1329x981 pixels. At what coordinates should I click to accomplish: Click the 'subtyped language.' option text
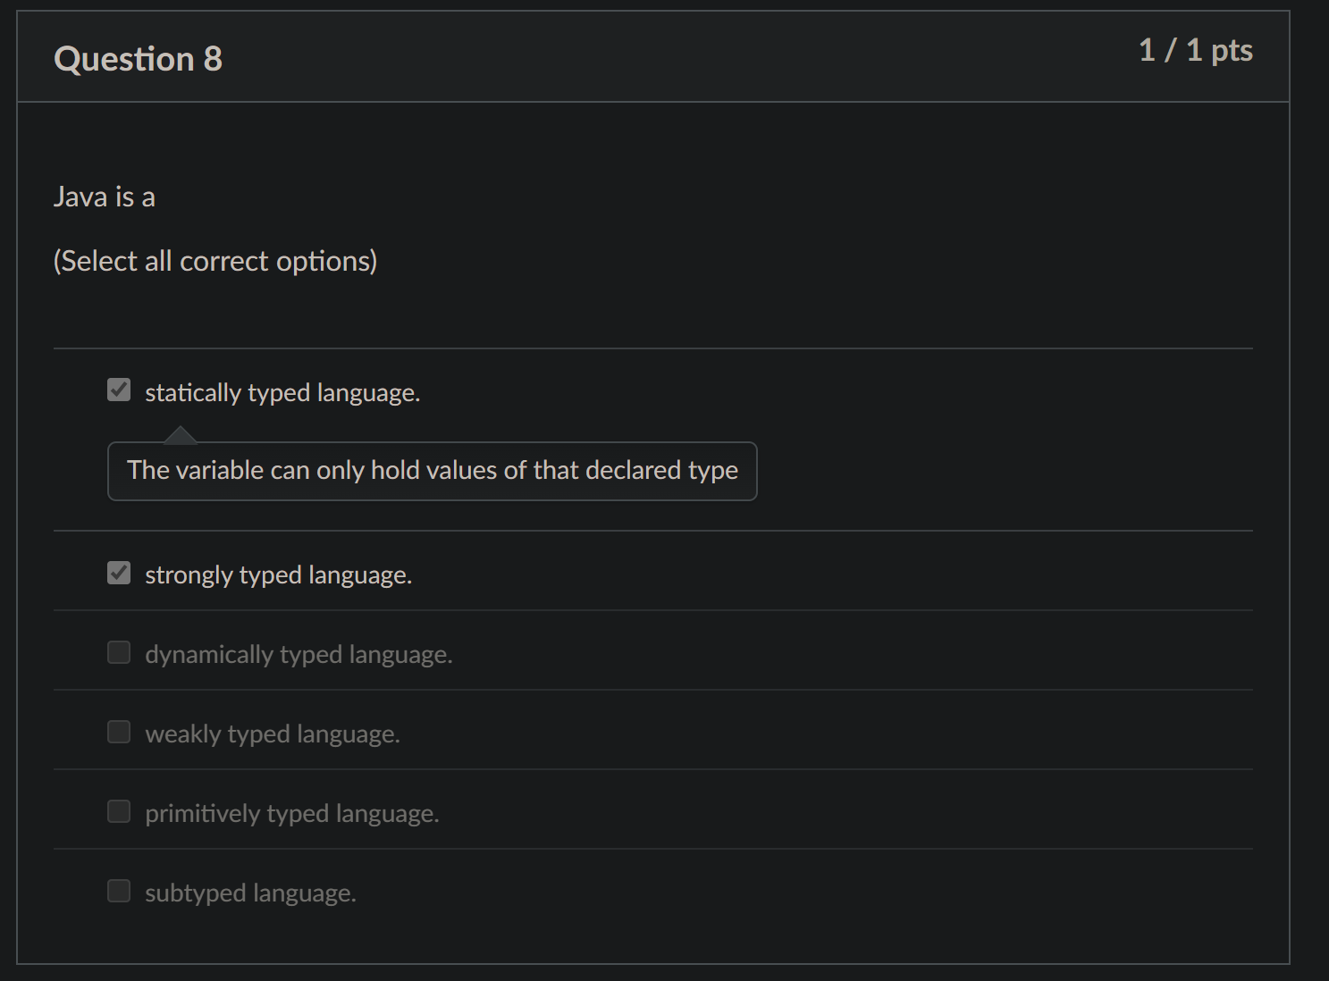[250, 893]
